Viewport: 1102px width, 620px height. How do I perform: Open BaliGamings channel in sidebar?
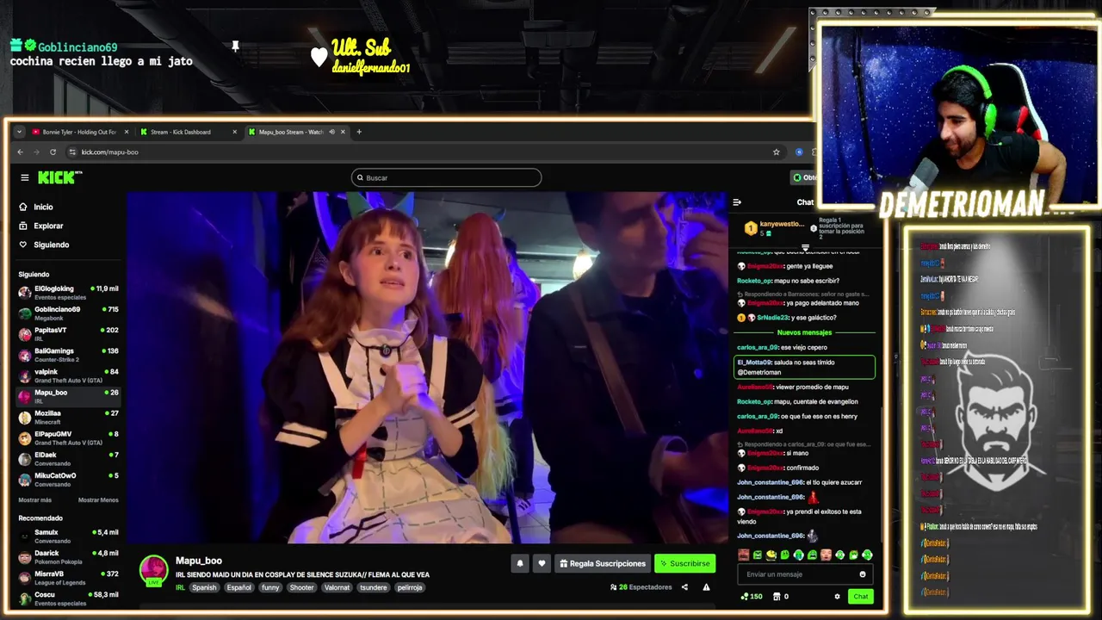point(68,354)
